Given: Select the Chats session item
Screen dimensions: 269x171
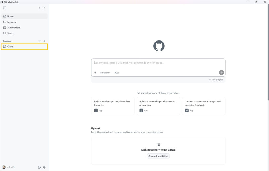Looking at the screenshot, I should tap(24, 47).
